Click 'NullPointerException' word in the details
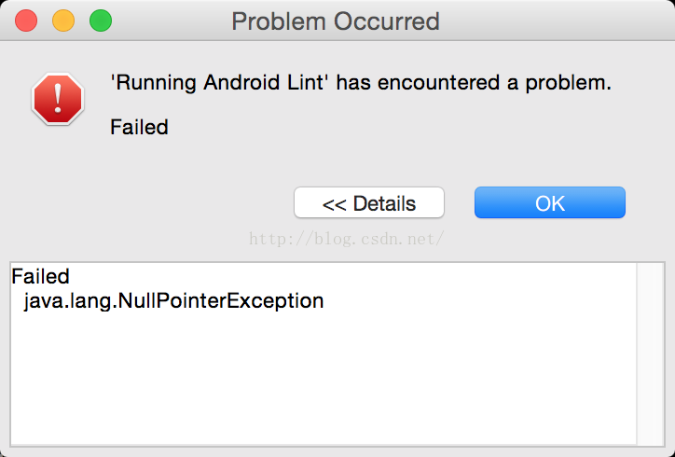This screenshot has height=457, width=675. (220, 301)
